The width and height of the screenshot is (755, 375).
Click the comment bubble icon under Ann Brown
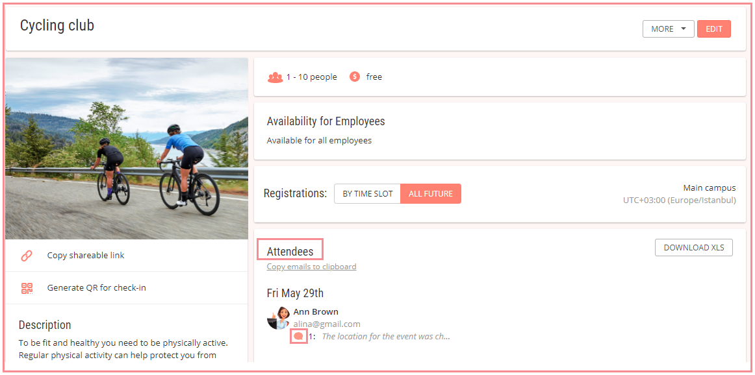coord(298,337)
